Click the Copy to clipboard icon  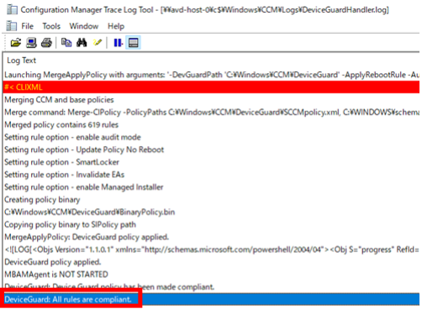(66, 43)
